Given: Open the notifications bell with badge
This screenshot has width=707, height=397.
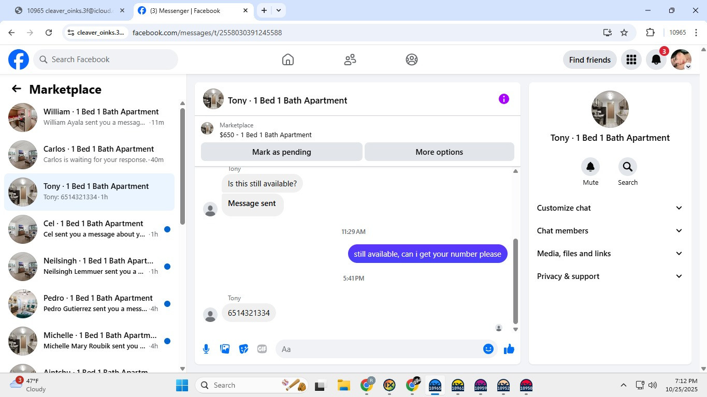Looking at the screenshot, I should pyautogui.click(x=656, y=60).
